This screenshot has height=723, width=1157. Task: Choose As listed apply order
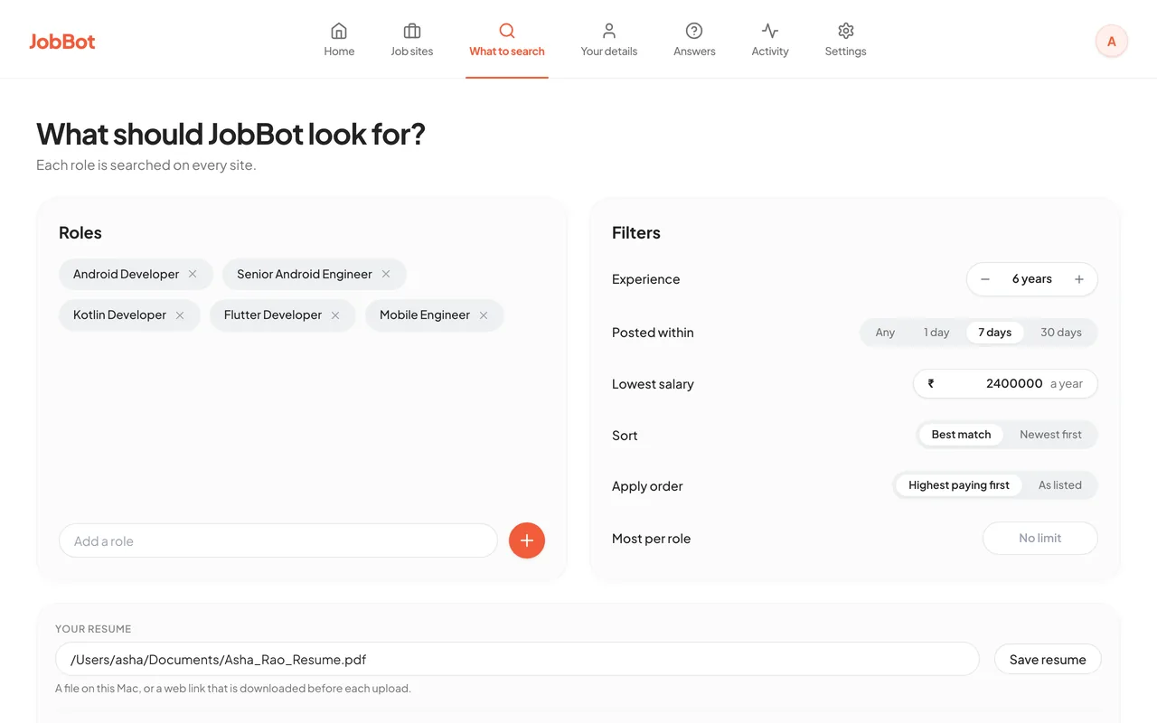pyautogui.click(x=1059, y=485)
